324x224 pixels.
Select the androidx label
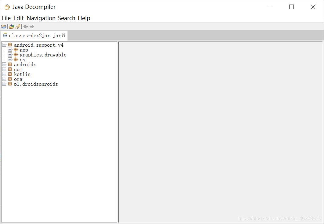[x=25, y=64]
